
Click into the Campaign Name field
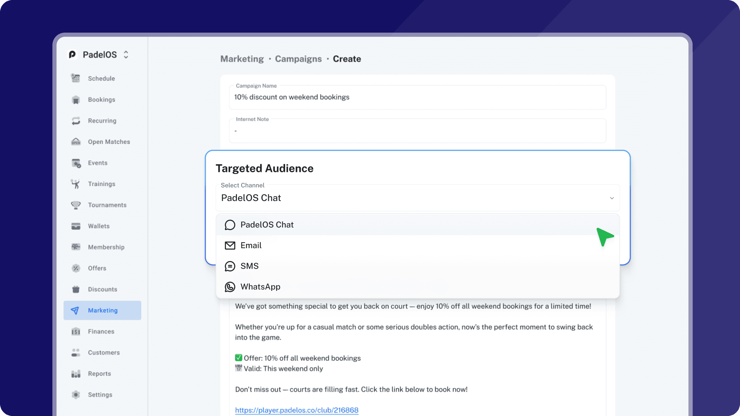[417, 97]
